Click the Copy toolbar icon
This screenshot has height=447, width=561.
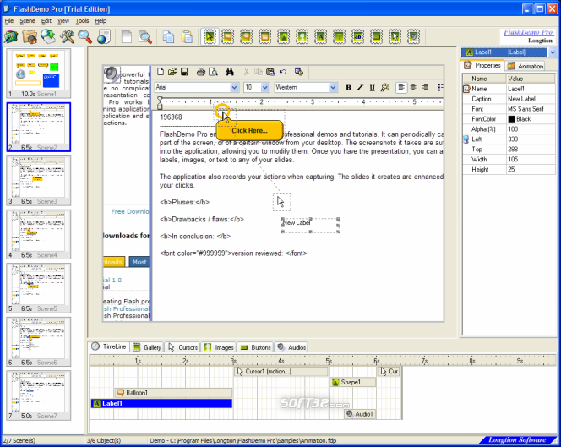tap(168, 36)
